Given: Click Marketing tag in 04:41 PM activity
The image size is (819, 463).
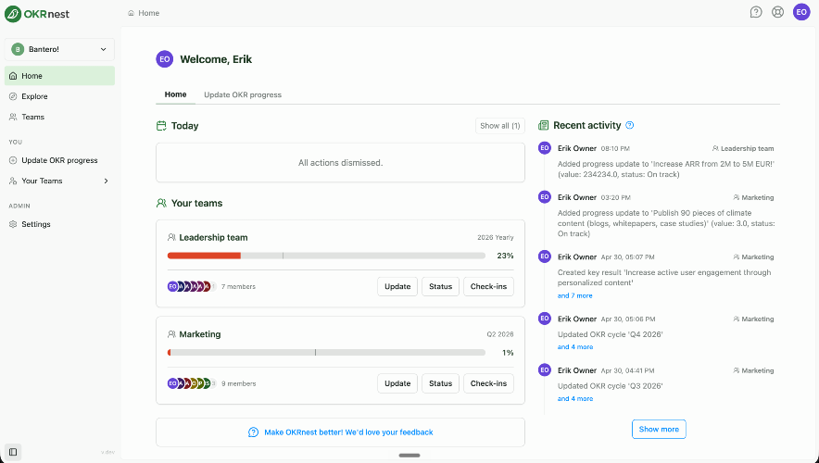Looking at the screenshot, I should (x=753, y=370).
